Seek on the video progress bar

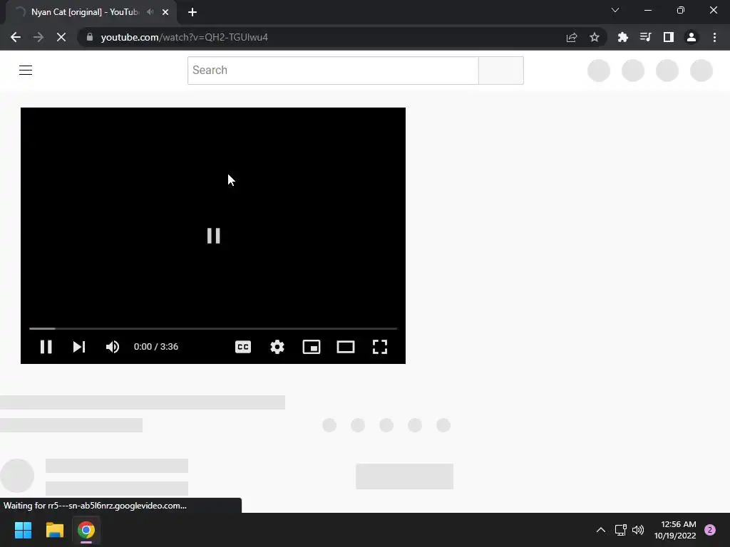point(213,328)
